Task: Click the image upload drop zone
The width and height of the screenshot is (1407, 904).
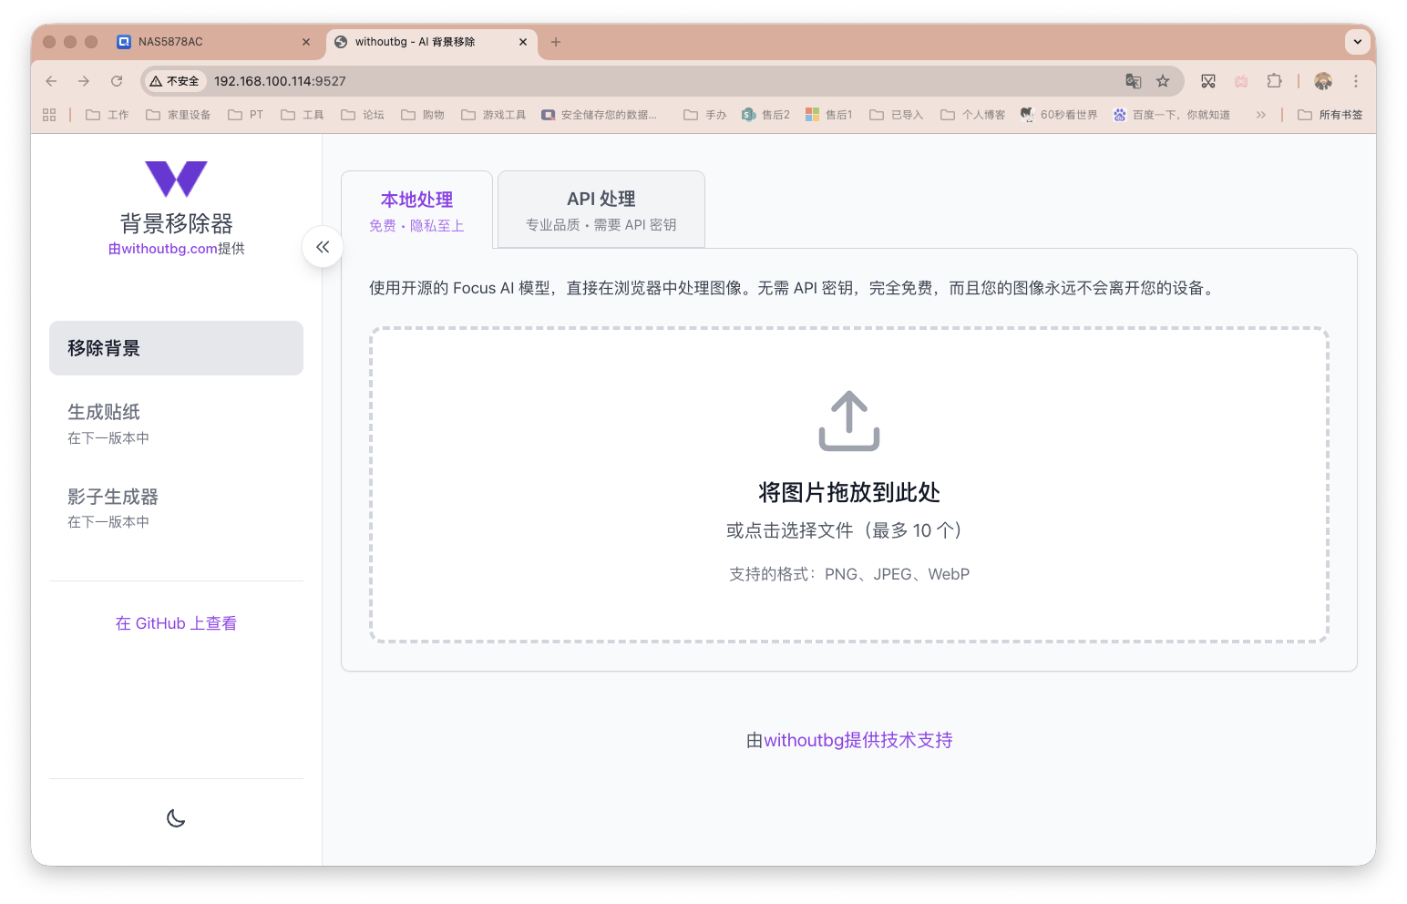Action: [x=847, y=484]
